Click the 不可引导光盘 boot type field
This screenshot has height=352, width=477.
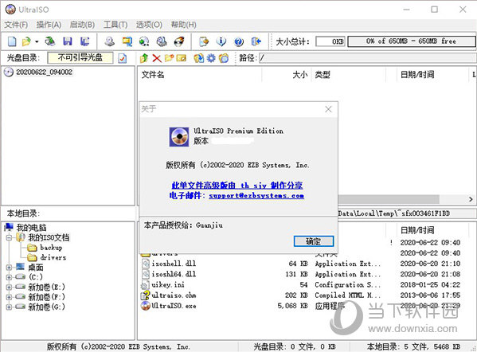pyautogui.click(x=80, y=57)
